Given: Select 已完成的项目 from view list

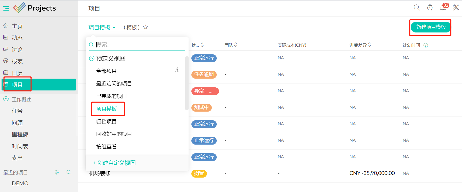Looking at the screenshot, I should [111, 96].
